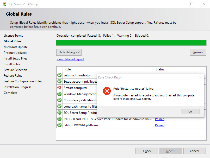The image size is (210, 158).
Task: Maximize the SQL Server 2014 Setup window
Action: (x=192, y=4)
